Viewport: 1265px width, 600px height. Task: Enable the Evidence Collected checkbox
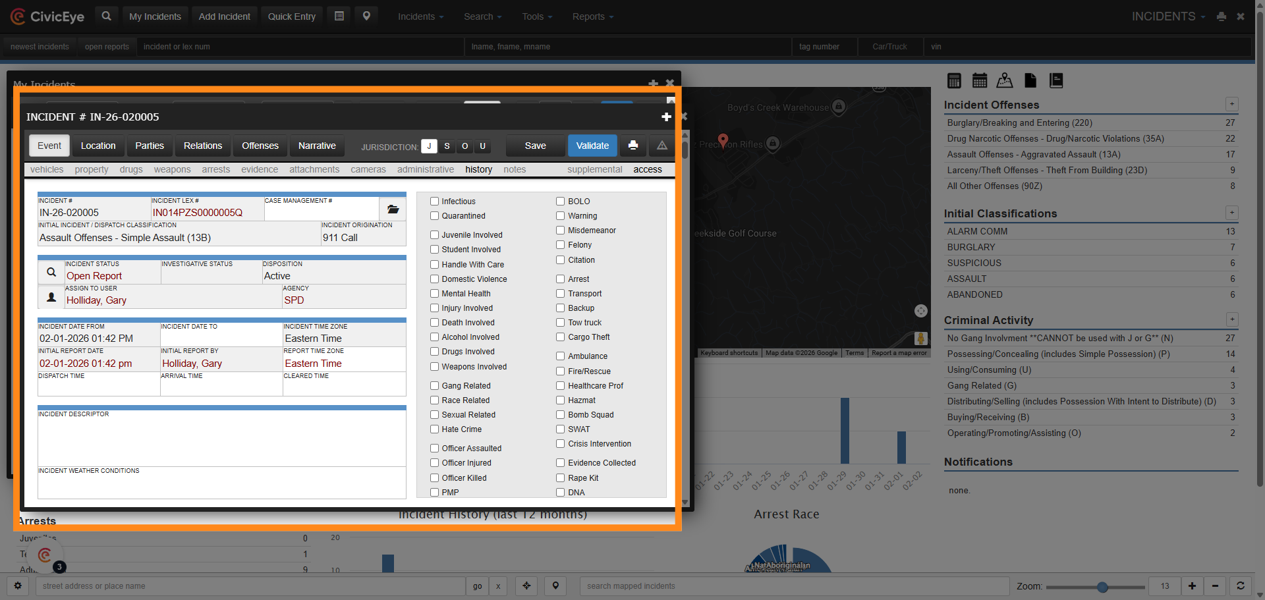[x=561, y=463]
